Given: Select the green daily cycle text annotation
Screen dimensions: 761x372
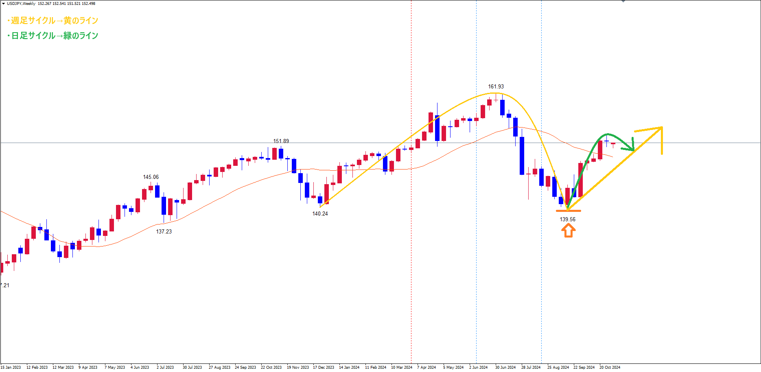Looking at the screenshot, I should click(52, 36).
